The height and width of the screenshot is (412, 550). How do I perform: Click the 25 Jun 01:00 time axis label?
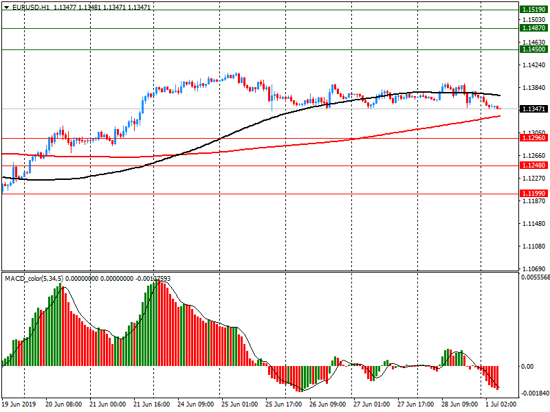pos(239,404)
